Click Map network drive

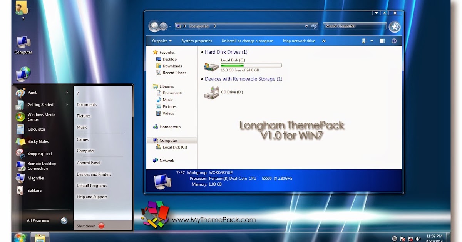click(299, 41)
